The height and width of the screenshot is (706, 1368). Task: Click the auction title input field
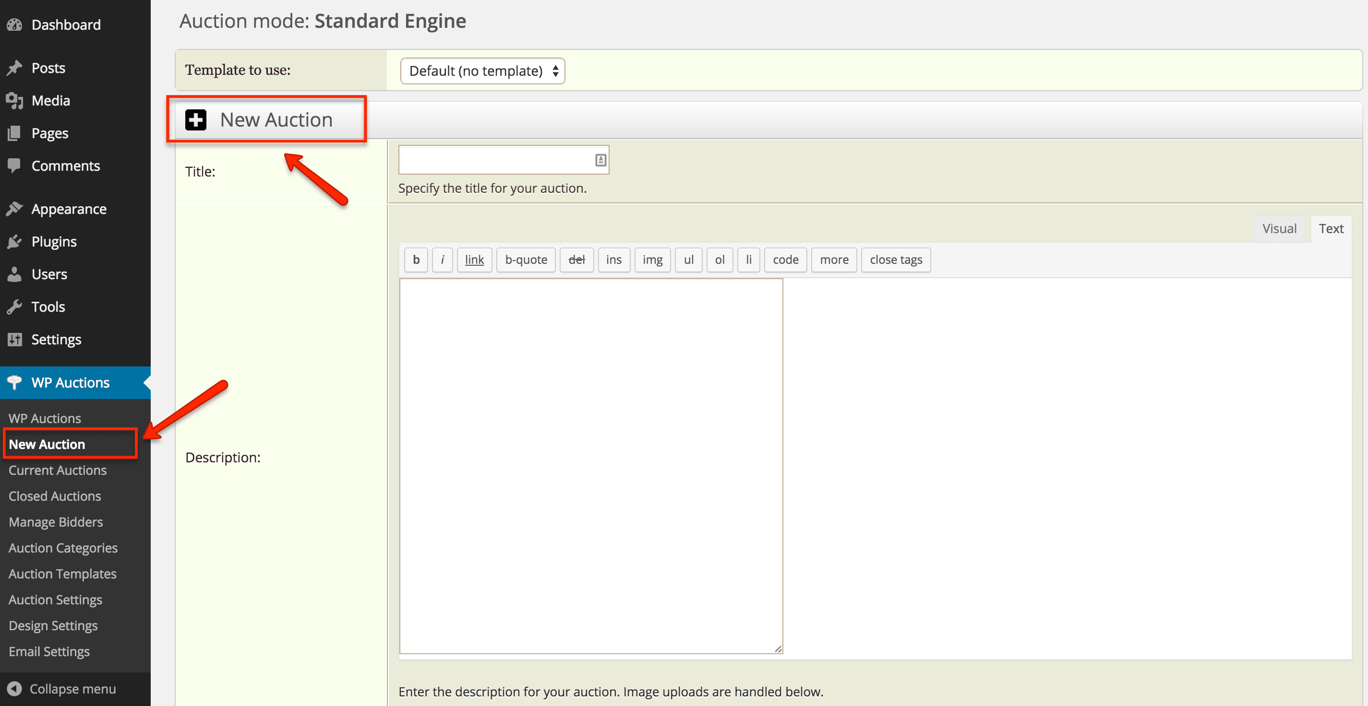click(x=502, y=160)
